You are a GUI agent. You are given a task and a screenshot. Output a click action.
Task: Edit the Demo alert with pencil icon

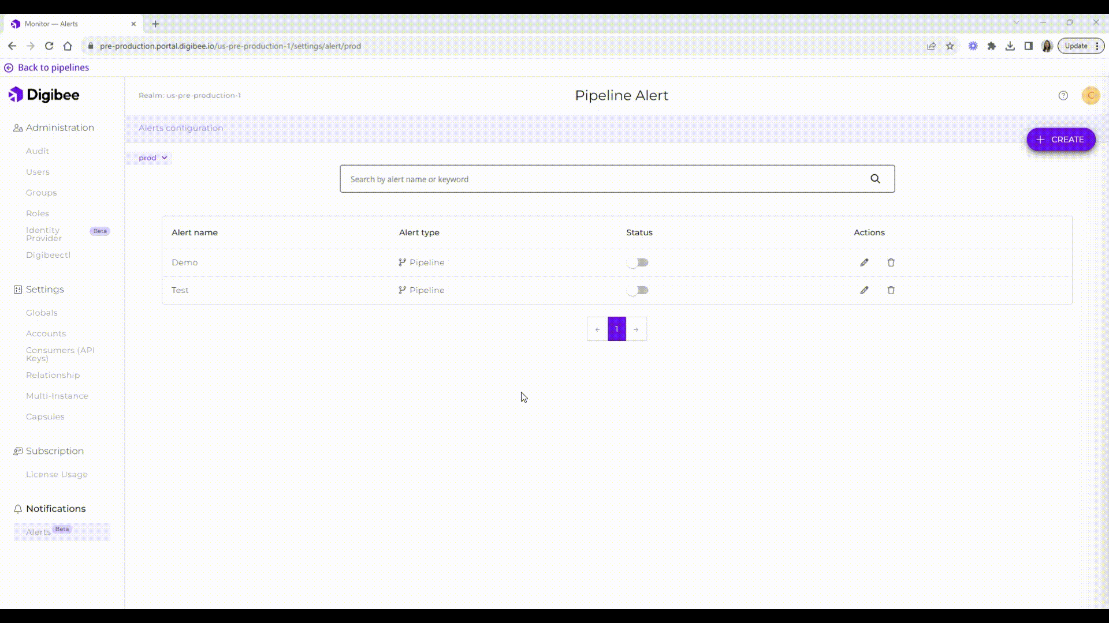click(864, 262)
